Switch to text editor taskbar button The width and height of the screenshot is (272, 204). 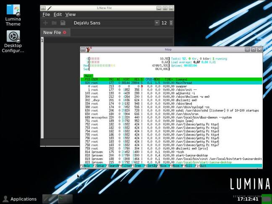(x=50, y=199)
